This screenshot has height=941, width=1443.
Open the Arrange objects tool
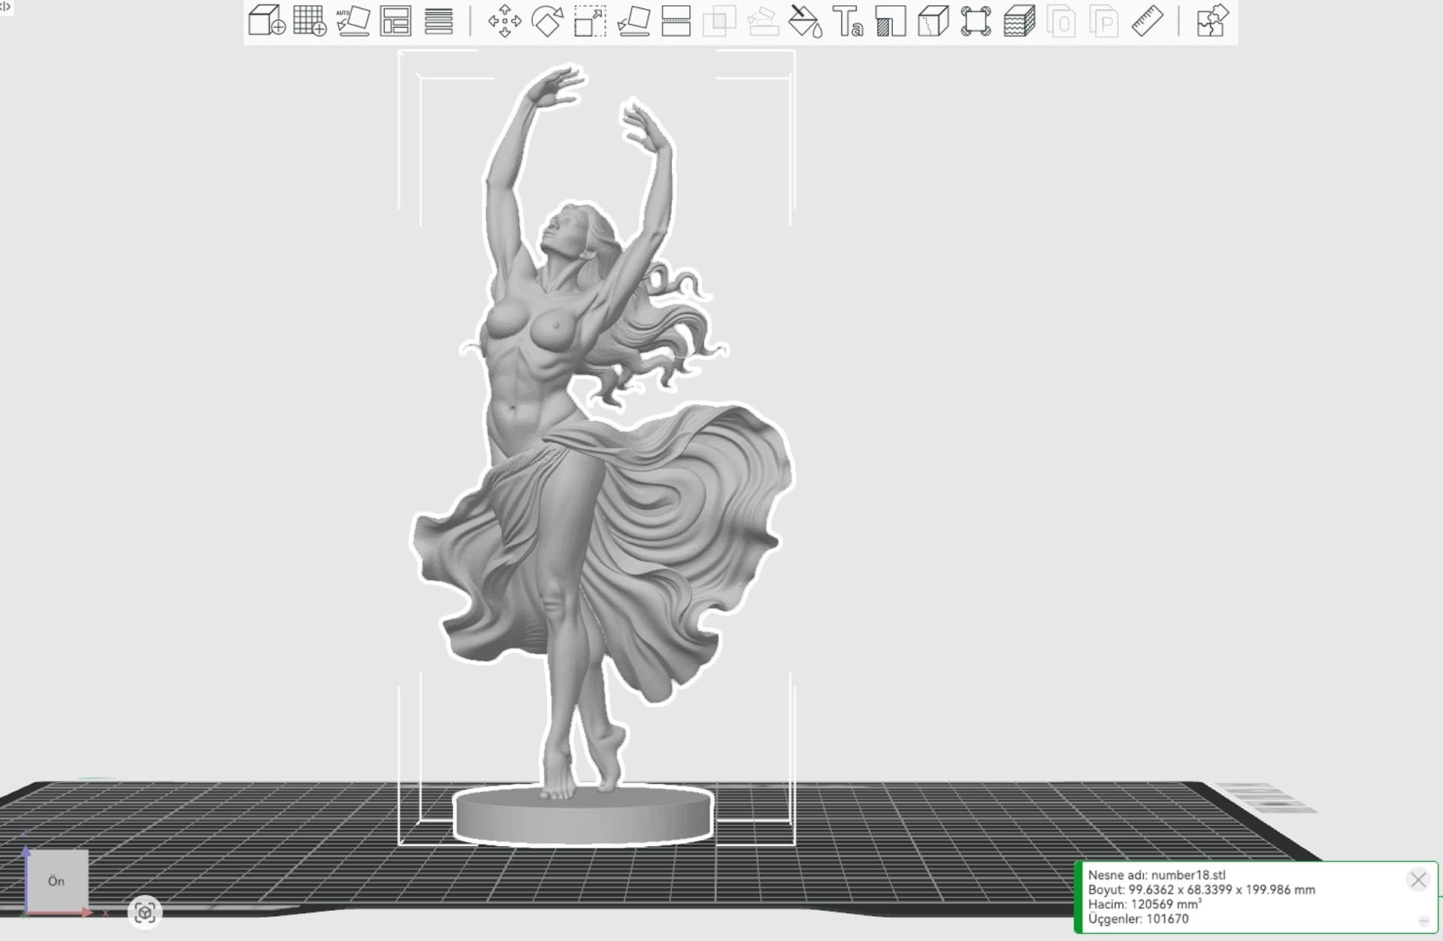tap(395, 21)
